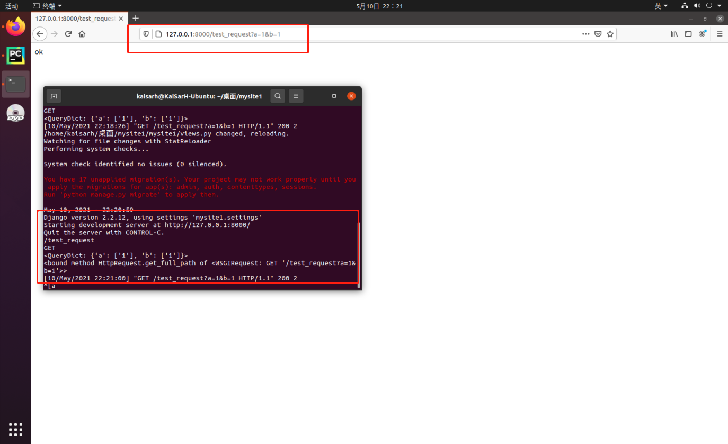Click '<bound method HttpRequest.get_full_path' line
The image size is (728, 444).
[200, 263]
